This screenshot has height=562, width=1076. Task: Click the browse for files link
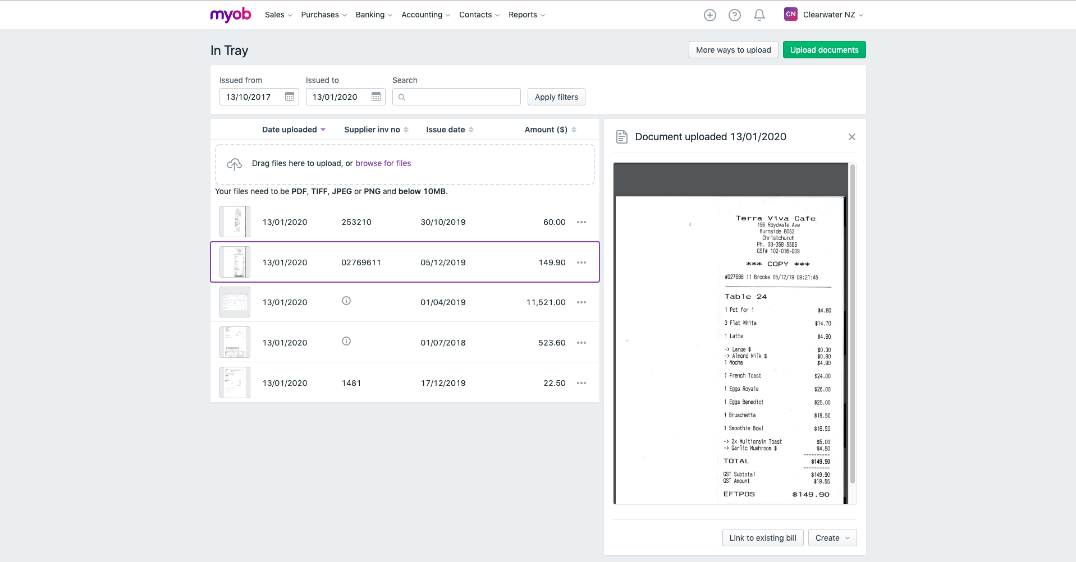coord(383,163)
